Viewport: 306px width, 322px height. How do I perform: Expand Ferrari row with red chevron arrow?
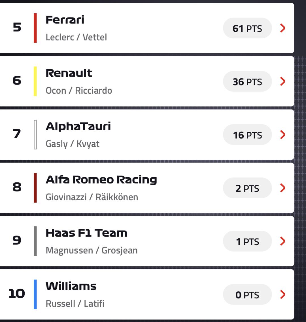[282, 28]
